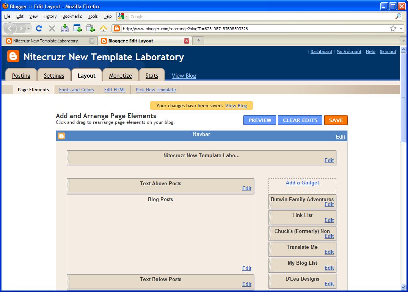Viewport: 408px width, 292px height.
Task: Select the Layout tab
Action: [87, 76]
